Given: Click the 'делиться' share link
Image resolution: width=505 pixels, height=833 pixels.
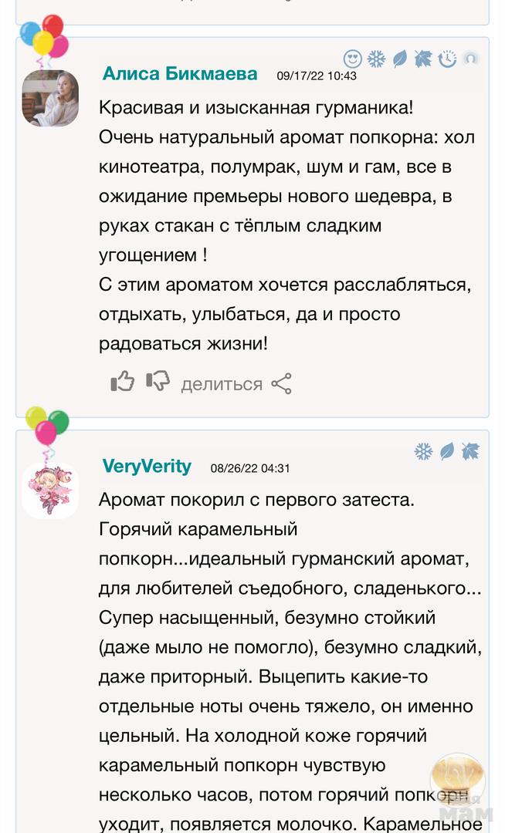Looking at the screenshot, I should tap(222, 384).
